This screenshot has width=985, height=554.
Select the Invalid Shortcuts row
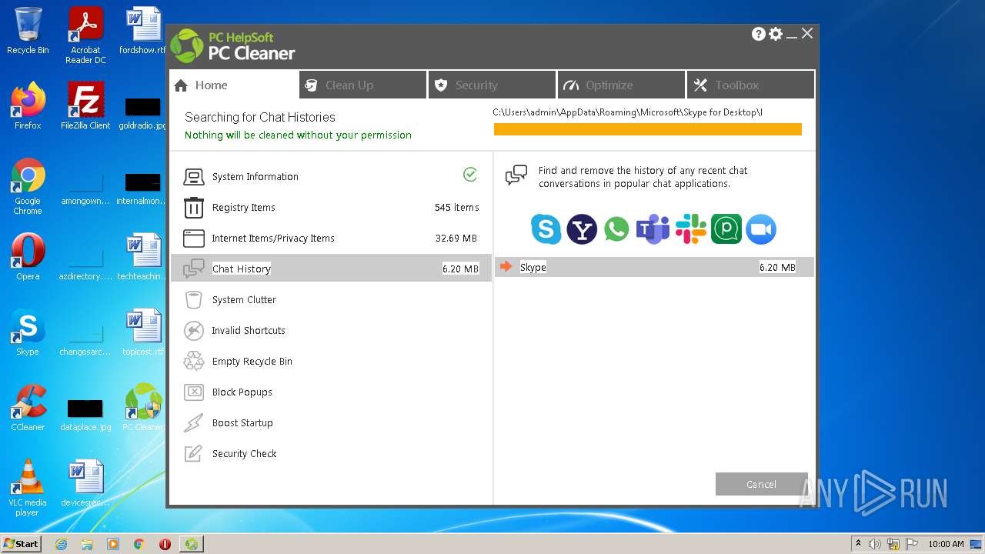tap(331, 330)
